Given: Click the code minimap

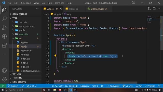Looking at the screenshot, I should pos(154,19).
